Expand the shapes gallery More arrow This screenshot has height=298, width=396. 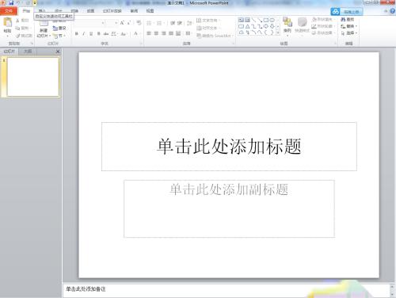278,32
